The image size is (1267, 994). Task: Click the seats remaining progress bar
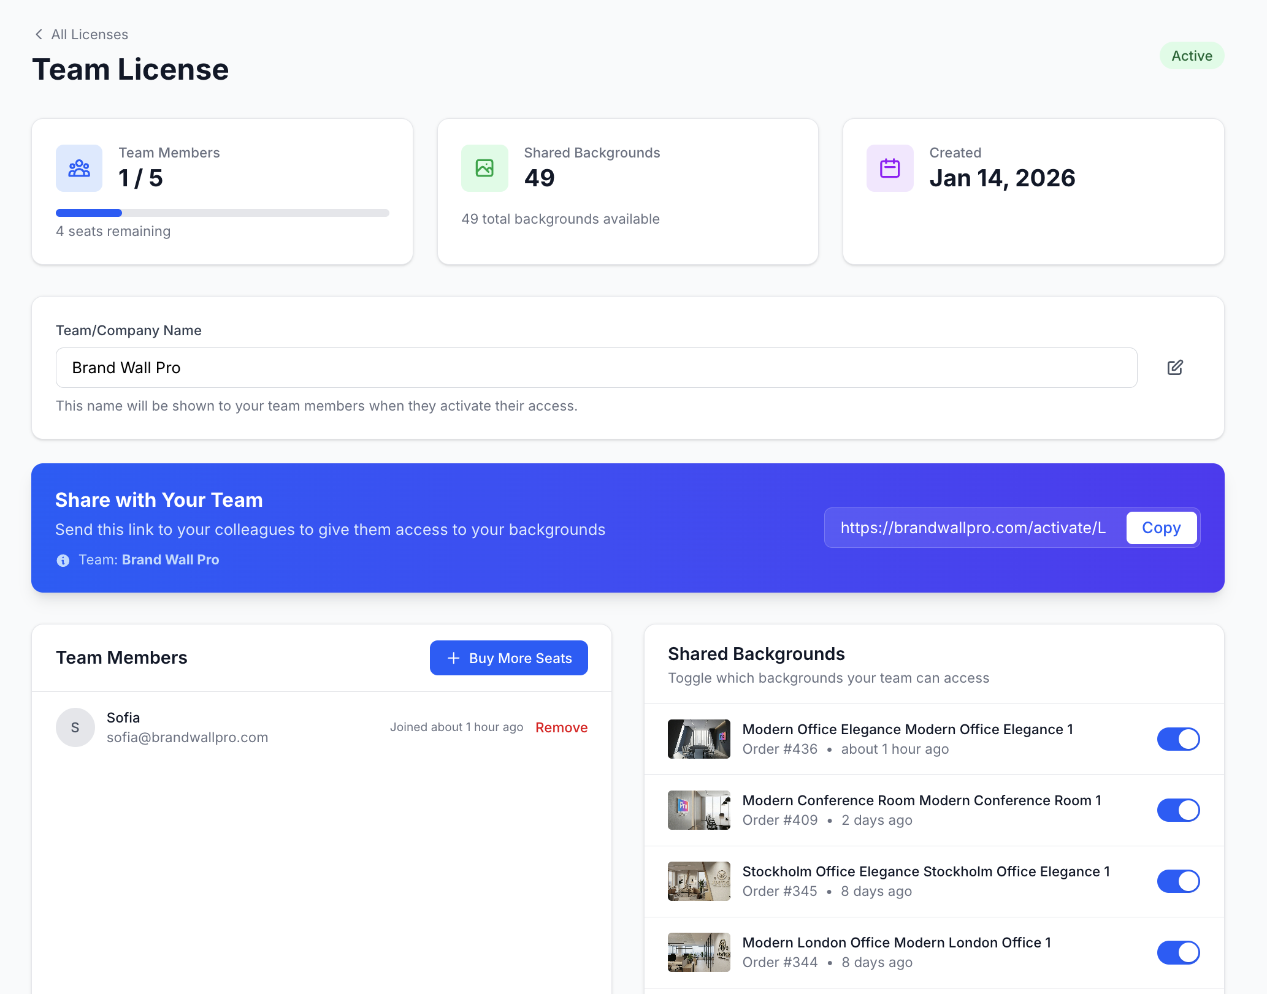[x=222, y=213]
